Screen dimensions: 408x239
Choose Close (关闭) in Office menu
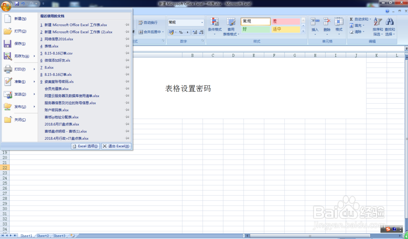(x=20, y=119)
